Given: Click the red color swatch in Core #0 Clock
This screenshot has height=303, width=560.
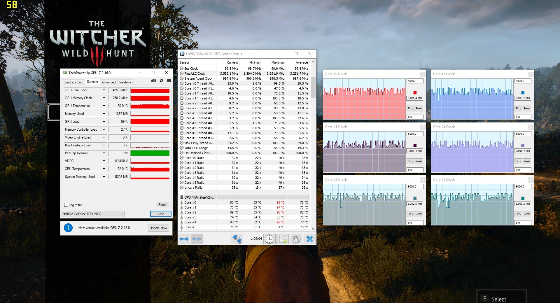Looking at the screenshot, I should tap(415, 93).
